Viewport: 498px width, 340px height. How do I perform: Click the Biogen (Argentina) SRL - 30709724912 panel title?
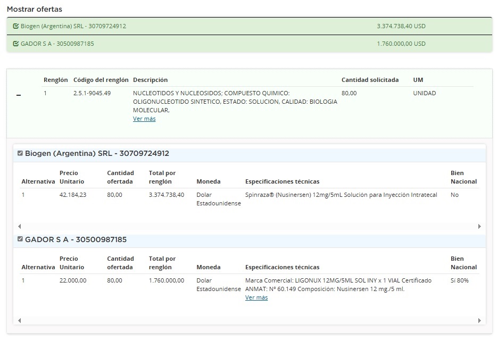[x=97, y=153]
